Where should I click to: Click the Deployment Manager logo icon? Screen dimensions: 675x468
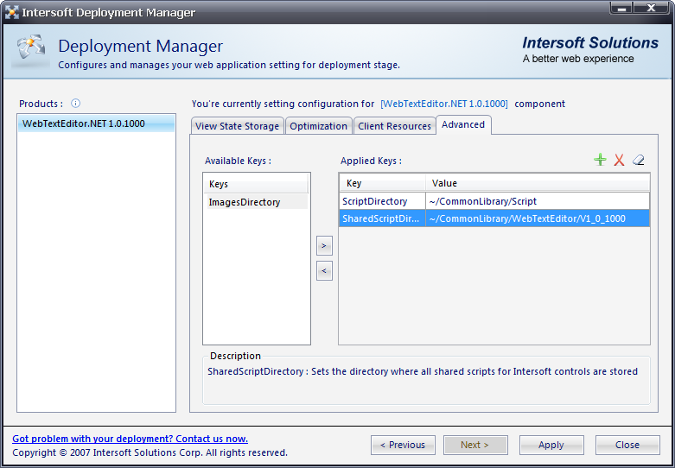(30, 52)
